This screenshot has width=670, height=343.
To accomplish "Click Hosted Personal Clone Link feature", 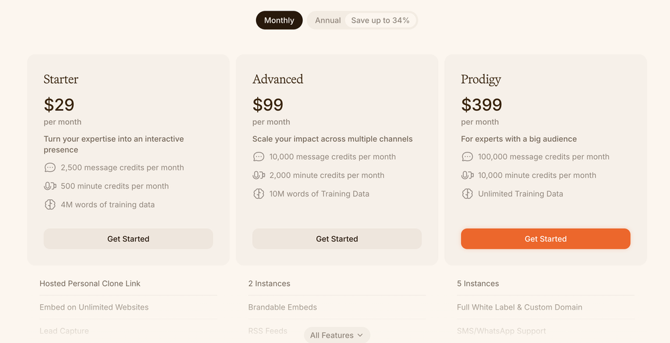I will pos(90,283).
